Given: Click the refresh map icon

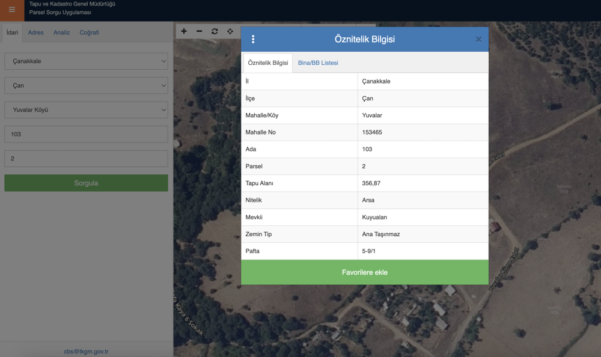Looking at the screenshot, I should (x=215, y=31).
